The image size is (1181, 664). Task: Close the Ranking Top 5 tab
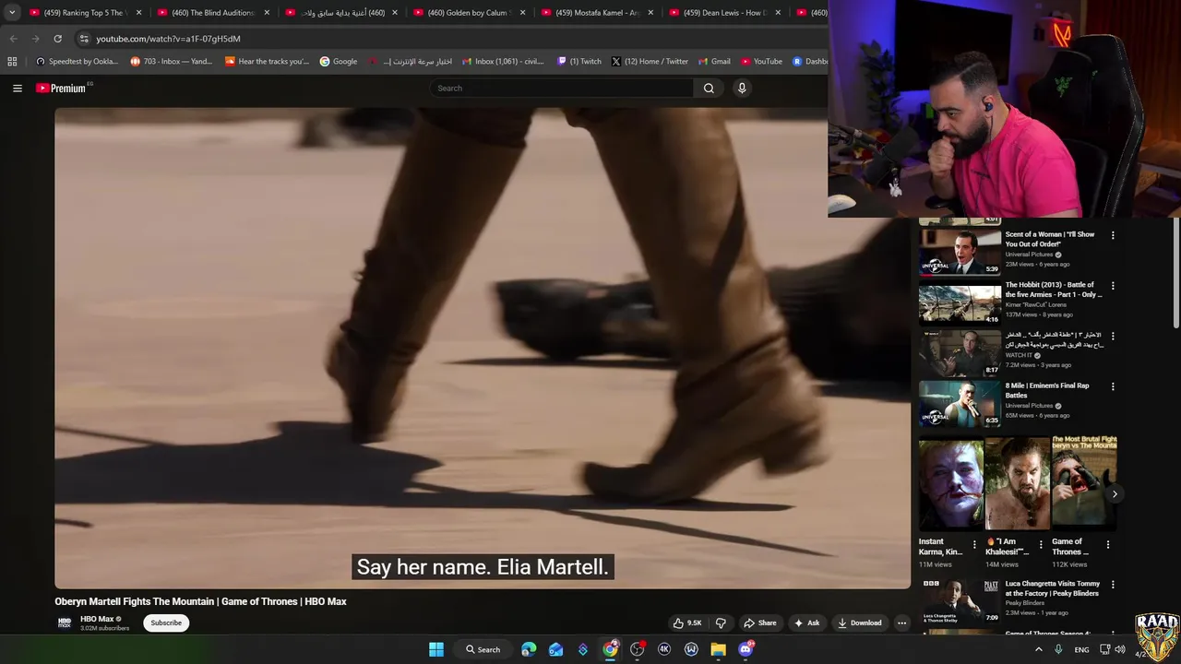(x=138, y=13)
